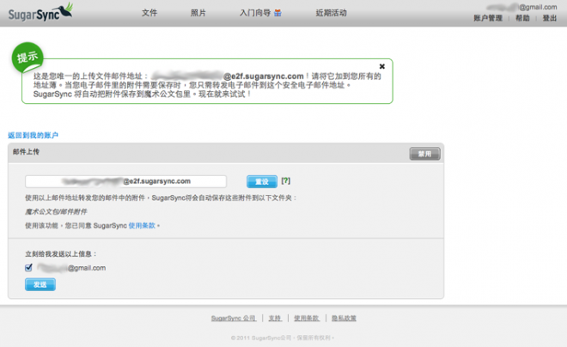Click the gift icon beside 入门向导
Viewport: 567px width, 347px height.
[277, 14]
